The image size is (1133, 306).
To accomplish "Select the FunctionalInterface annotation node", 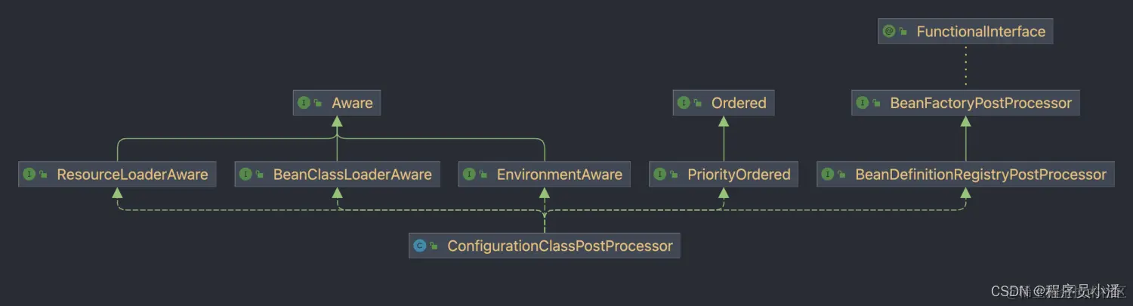I will (x=980, y=32).
